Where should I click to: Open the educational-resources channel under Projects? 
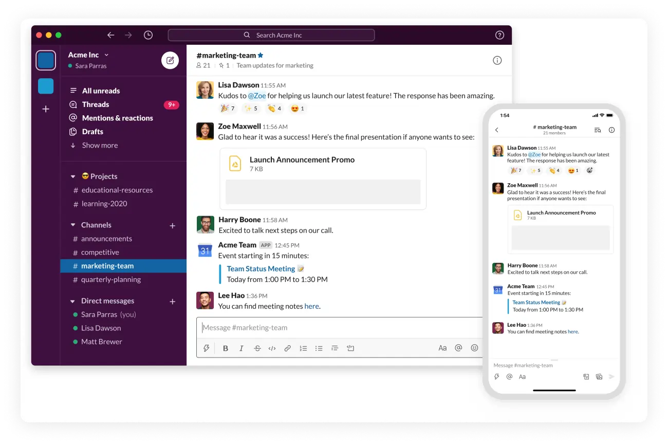point(117,190)
